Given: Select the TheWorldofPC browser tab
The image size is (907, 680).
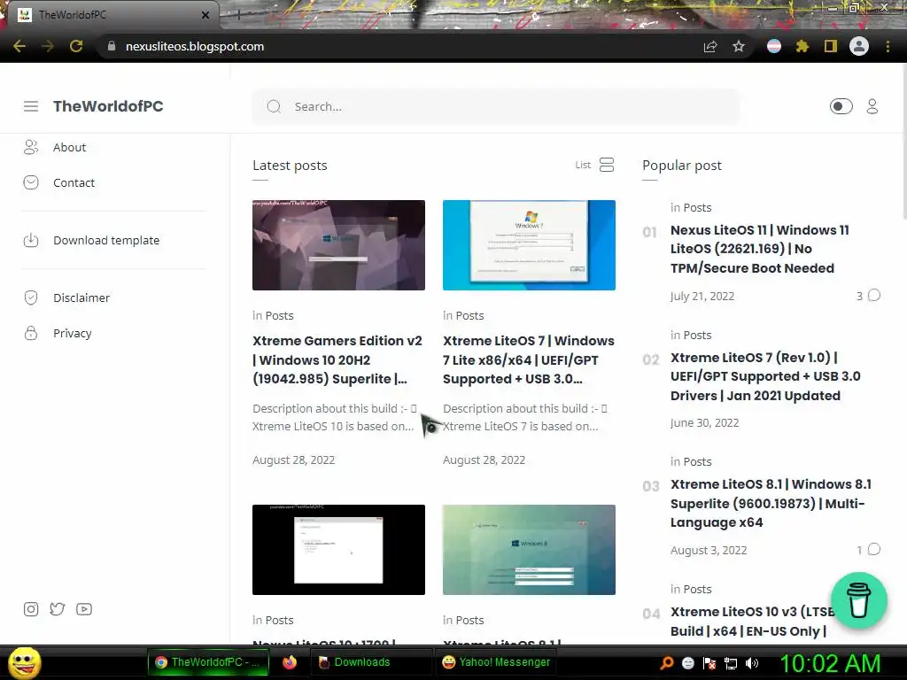Looking at the screenshot, I should click(112, 15).
